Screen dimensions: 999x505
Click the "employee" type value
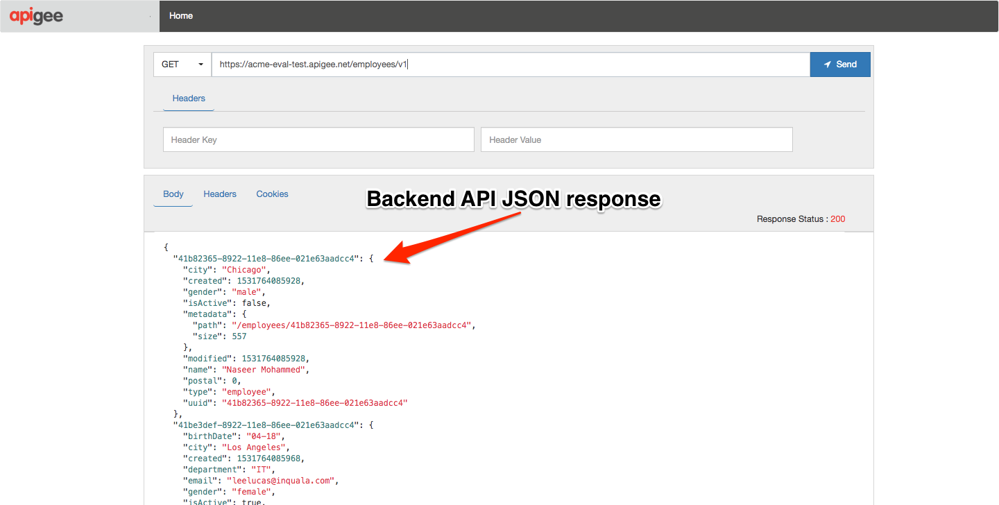click(248, 392)
